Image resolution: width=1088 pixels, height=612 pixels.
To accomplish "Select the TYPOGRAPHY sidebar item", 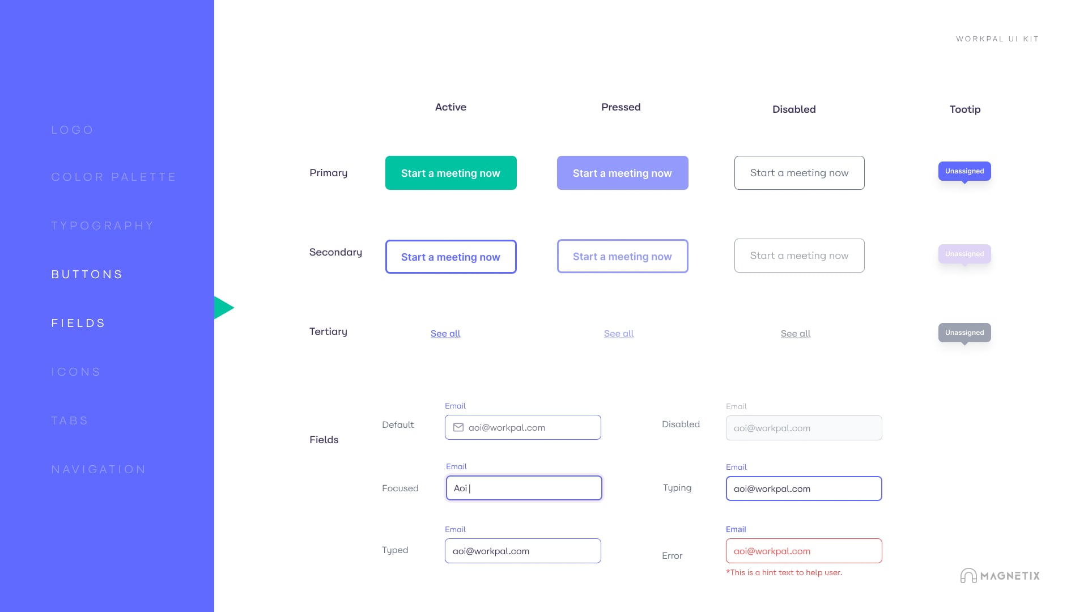I will [x=104, y=226].
